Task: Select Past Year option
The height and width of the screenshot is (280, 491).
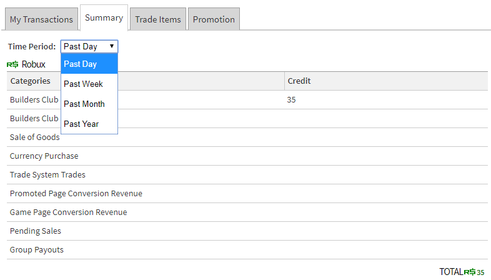Action: (x=89, y=124)
